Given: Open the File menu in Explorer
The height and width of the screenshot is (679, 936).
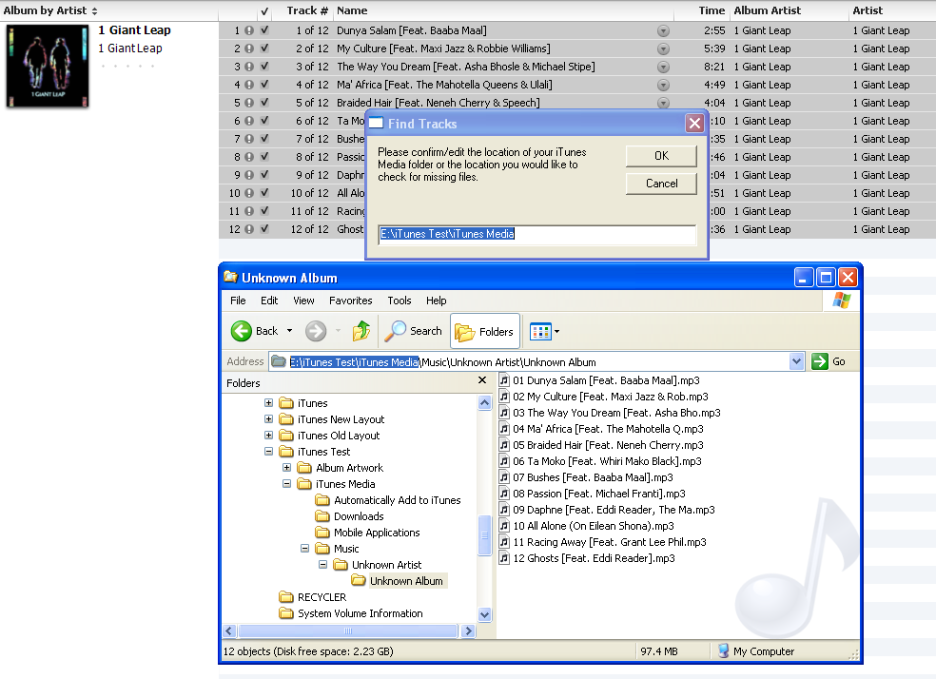Looking at the screenshot, I should pos(238,301).
